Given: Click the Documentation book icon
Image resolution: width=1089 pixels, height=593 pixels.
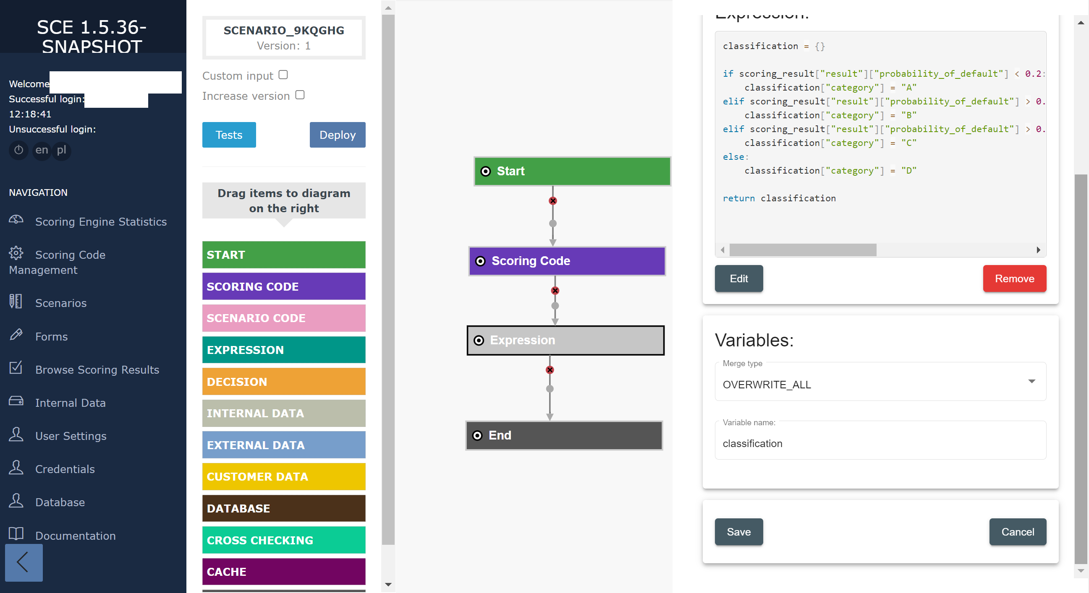Looking at the screenshot, I should [16, 534].
